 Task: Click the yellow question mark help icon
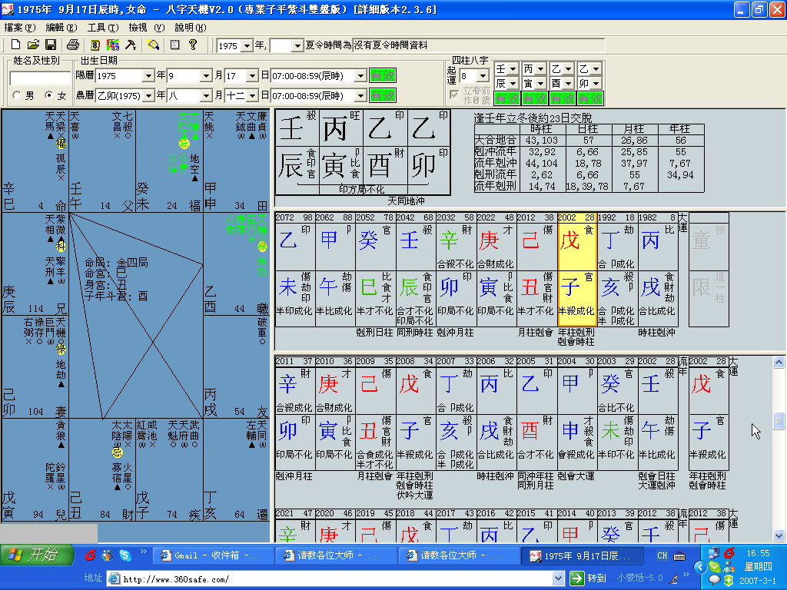tap(193, 45)
